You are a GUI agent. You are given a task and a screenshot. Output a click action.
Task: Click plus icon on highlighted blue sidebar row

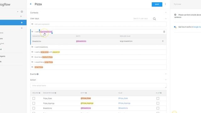point(22,23)
